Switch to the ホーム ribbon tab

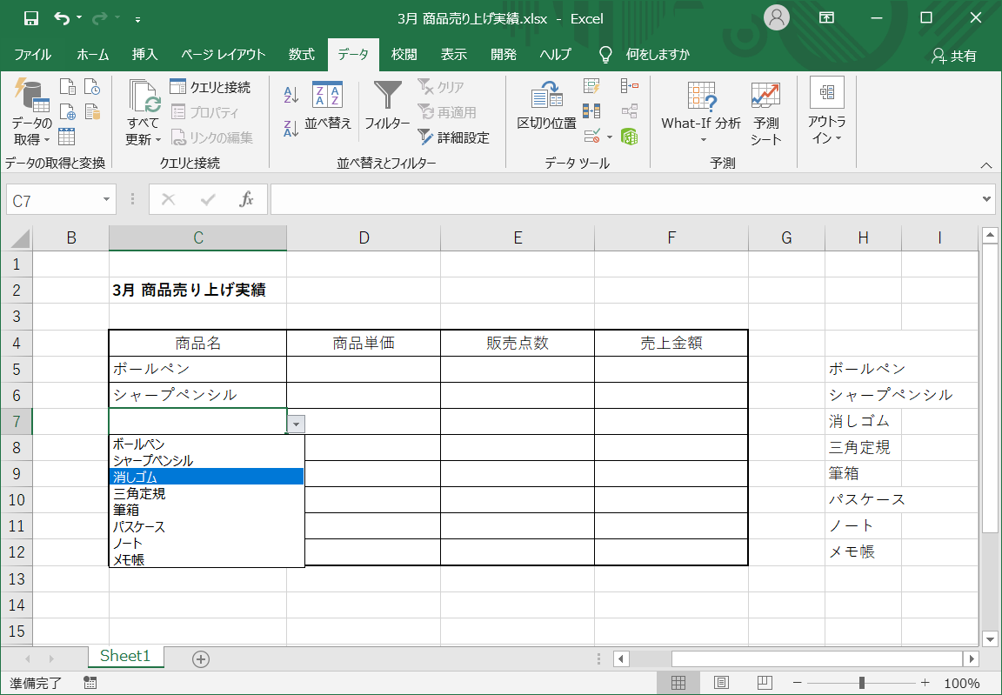tap(92, 53)
